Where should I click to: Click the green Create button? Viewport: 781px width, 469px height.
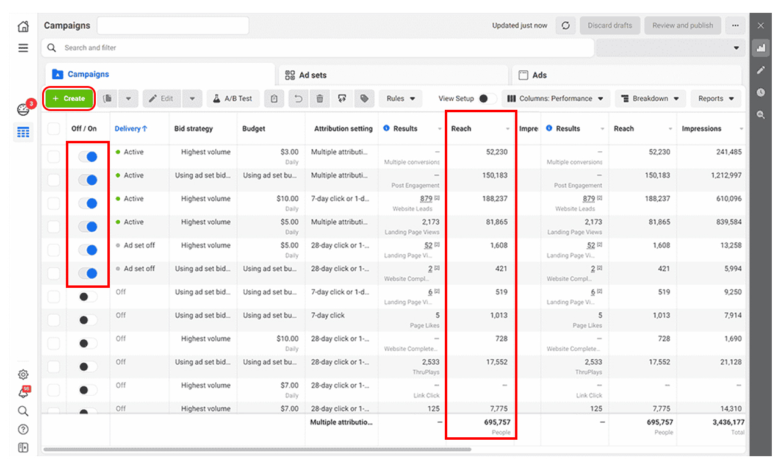point(69,98)
